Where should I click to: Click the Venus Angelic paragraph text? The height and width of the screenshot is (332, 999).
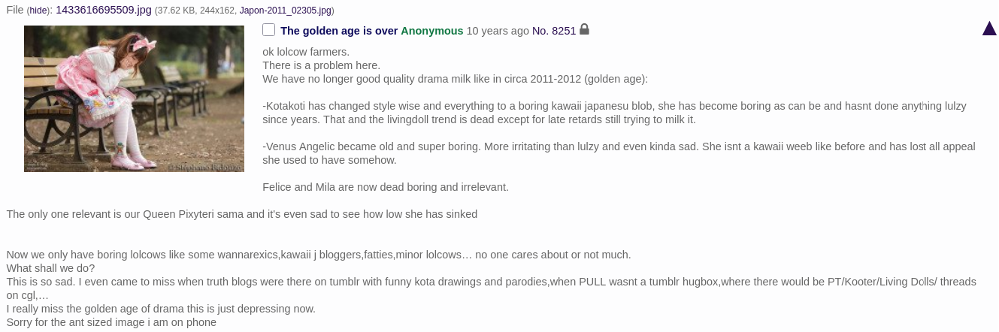click(x=619, y=153)
